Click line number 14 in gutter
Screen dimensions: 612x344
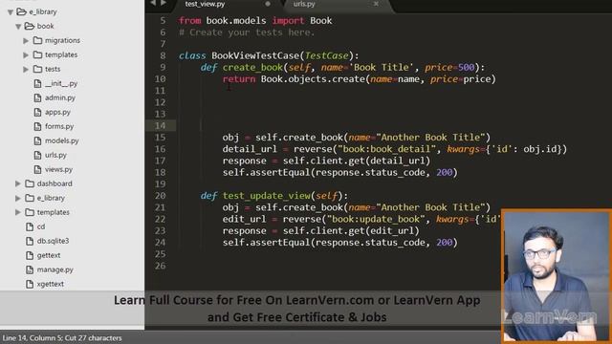(x=160, y=125)
